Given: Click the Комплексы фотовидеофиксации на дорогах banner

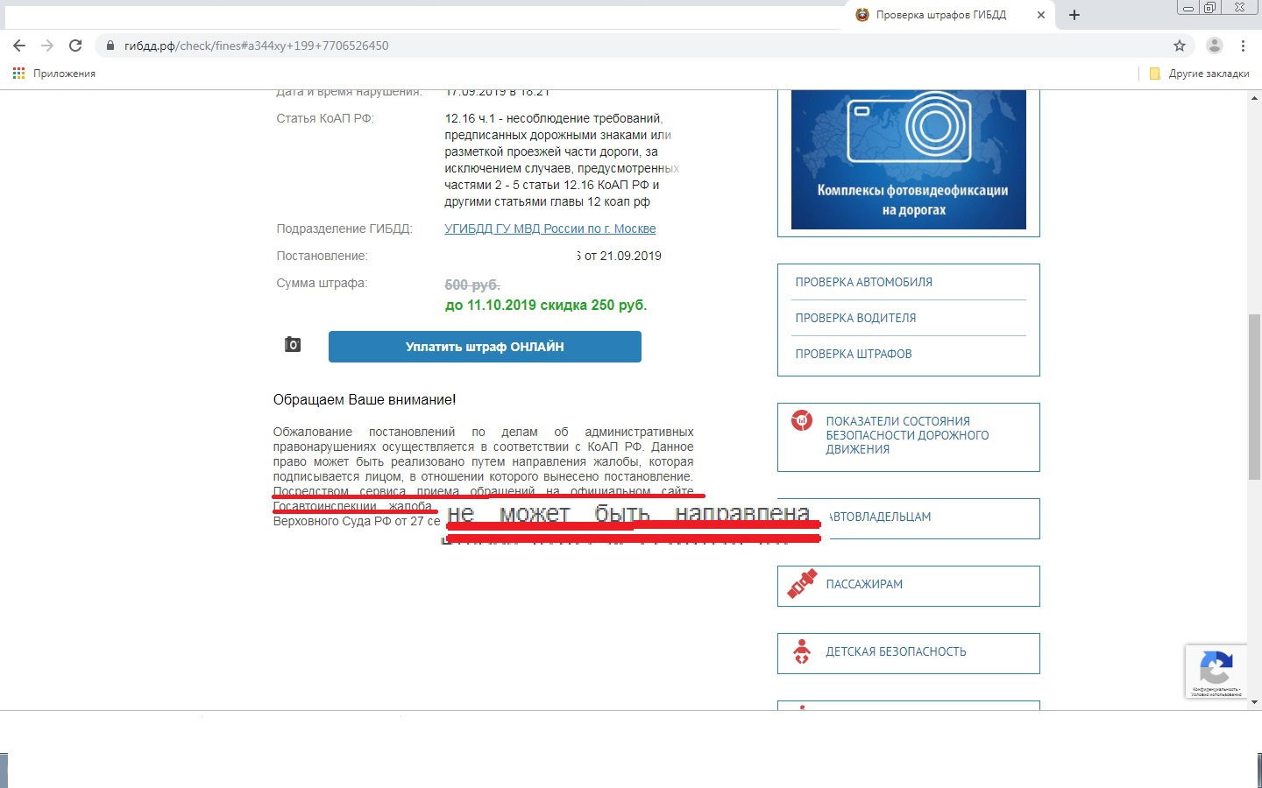Looking at the screenshot, I should [x=909, y=159].
